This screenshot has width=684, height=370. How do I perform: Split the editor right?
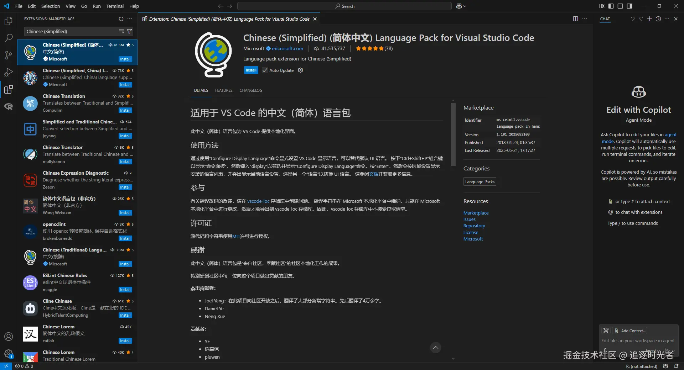pos(575,19)
